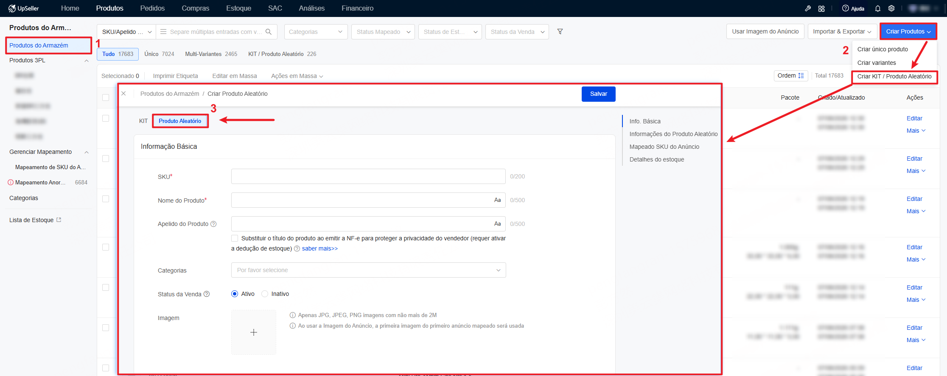
Task: Choose Criar variantes from the menu
Action: pos(877,63)
